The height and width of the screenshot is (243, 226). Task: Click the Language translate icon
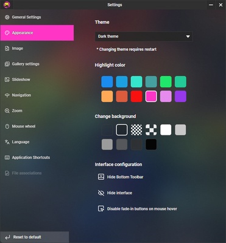click(7, 142)
